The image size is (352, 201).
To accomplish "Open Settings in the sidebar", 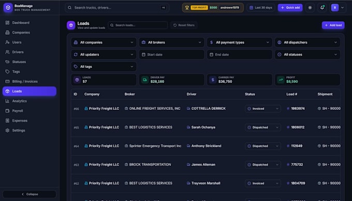I will (30, 131).
